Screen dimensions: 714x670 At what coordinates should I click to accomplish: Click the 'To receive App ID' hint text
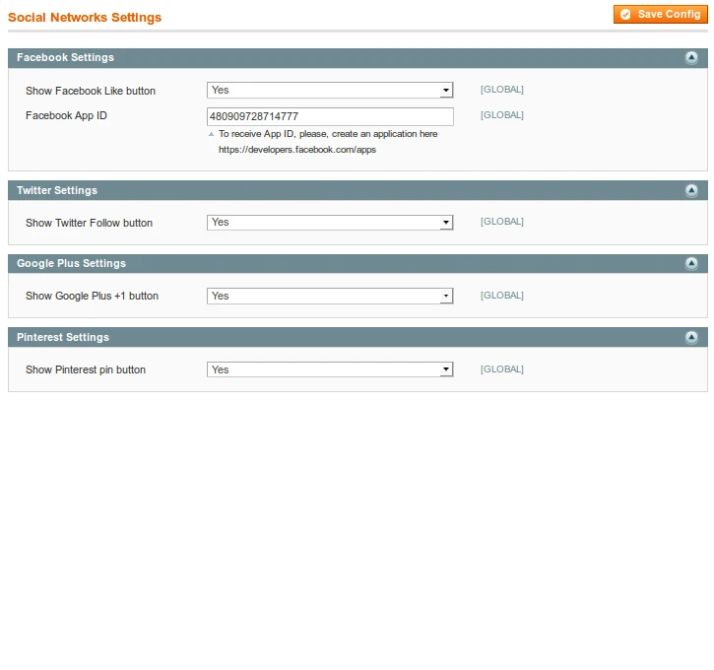coord(328,134)
